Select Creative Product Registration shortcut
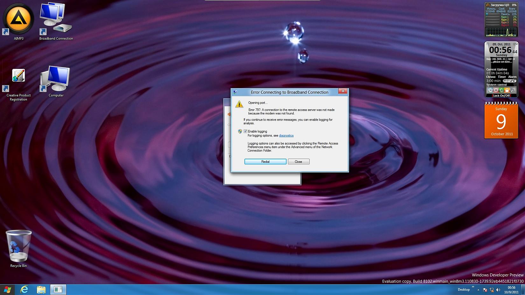The image size is (525, 295). 18,78
